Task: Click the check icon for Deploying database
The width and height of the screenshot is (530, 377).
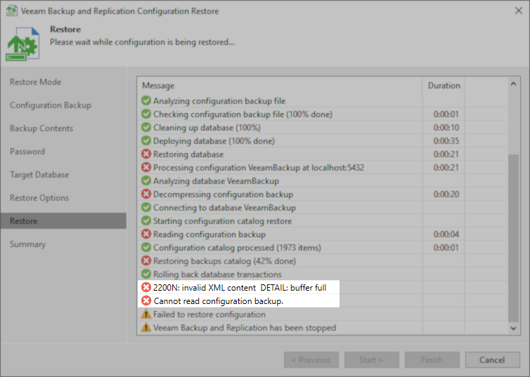Action: point(146,140)
